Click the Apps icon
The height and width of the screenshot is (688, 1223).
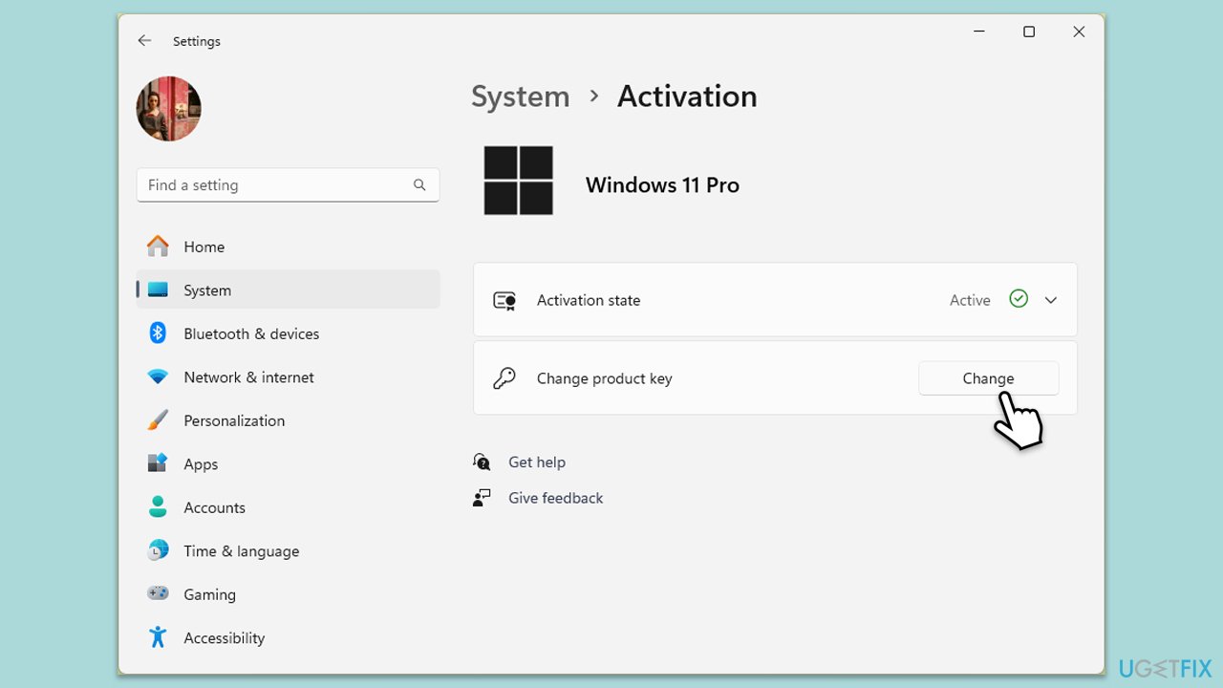(158, 463)
